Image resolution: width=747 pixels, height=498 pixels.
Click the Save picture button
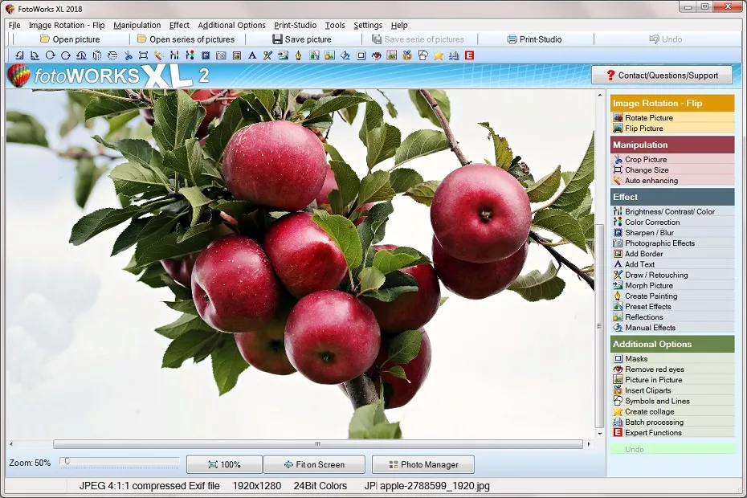pos(302,39)
